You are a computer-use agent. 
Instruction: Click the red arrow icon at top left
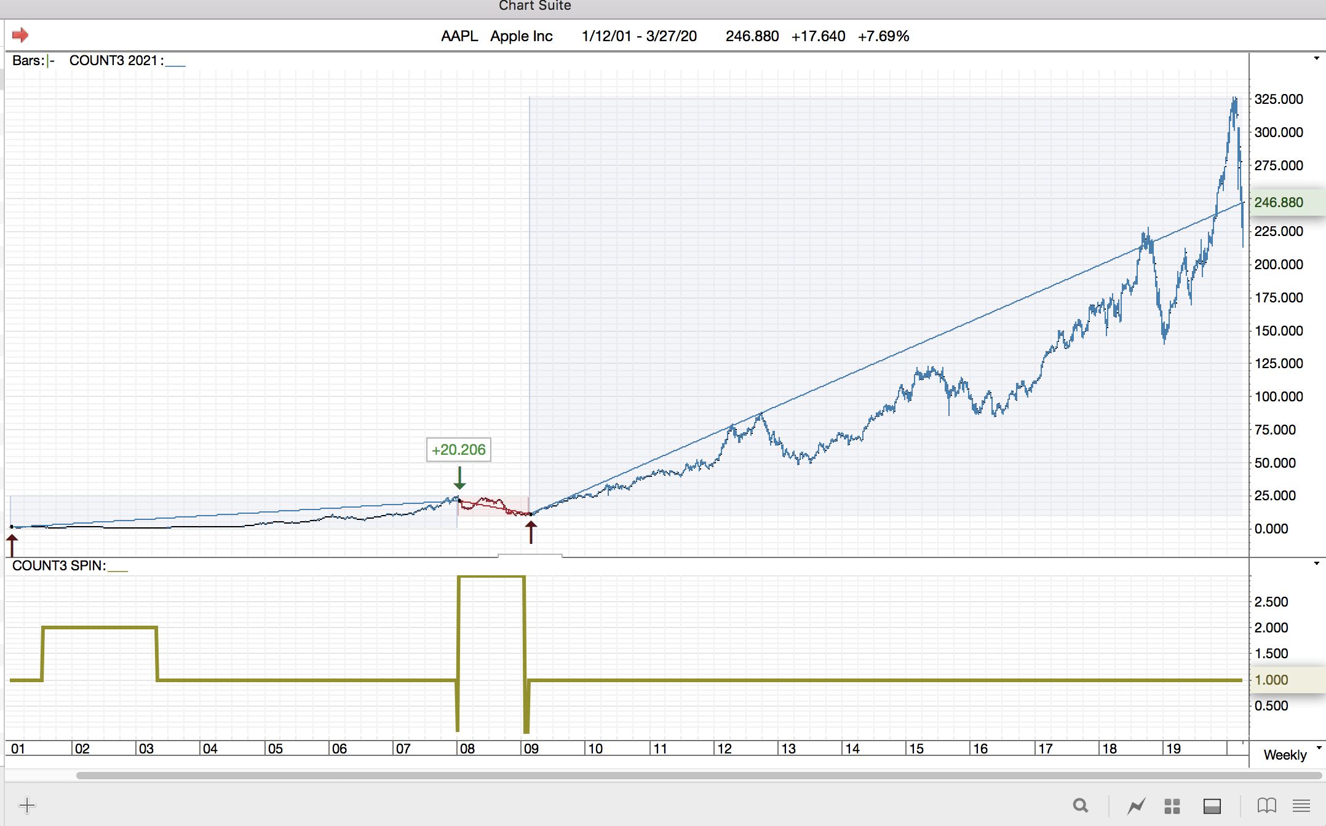click(20, 35)
